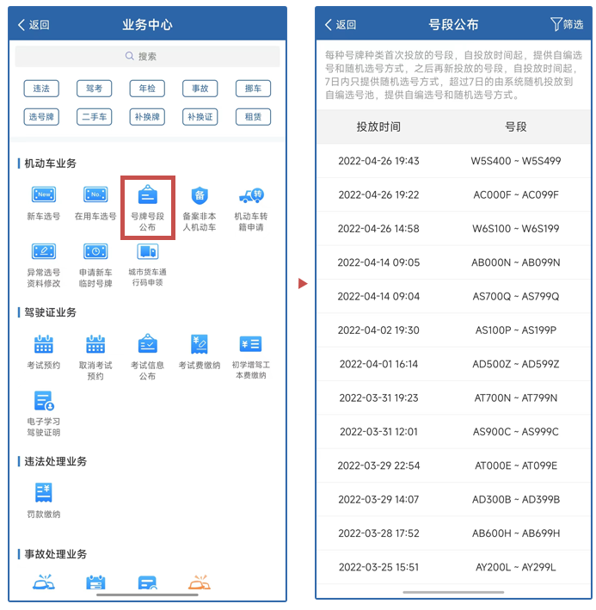Select the 违法 quick tag
The height and width of the screenshot is (610, 596).
point(41,89)
